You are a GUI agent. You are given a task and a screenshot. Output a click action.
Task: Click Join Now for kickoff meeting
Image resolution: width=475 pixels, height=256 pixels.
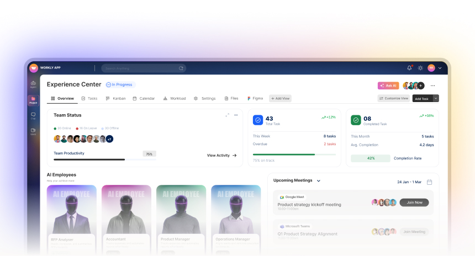tap(414, 202)
